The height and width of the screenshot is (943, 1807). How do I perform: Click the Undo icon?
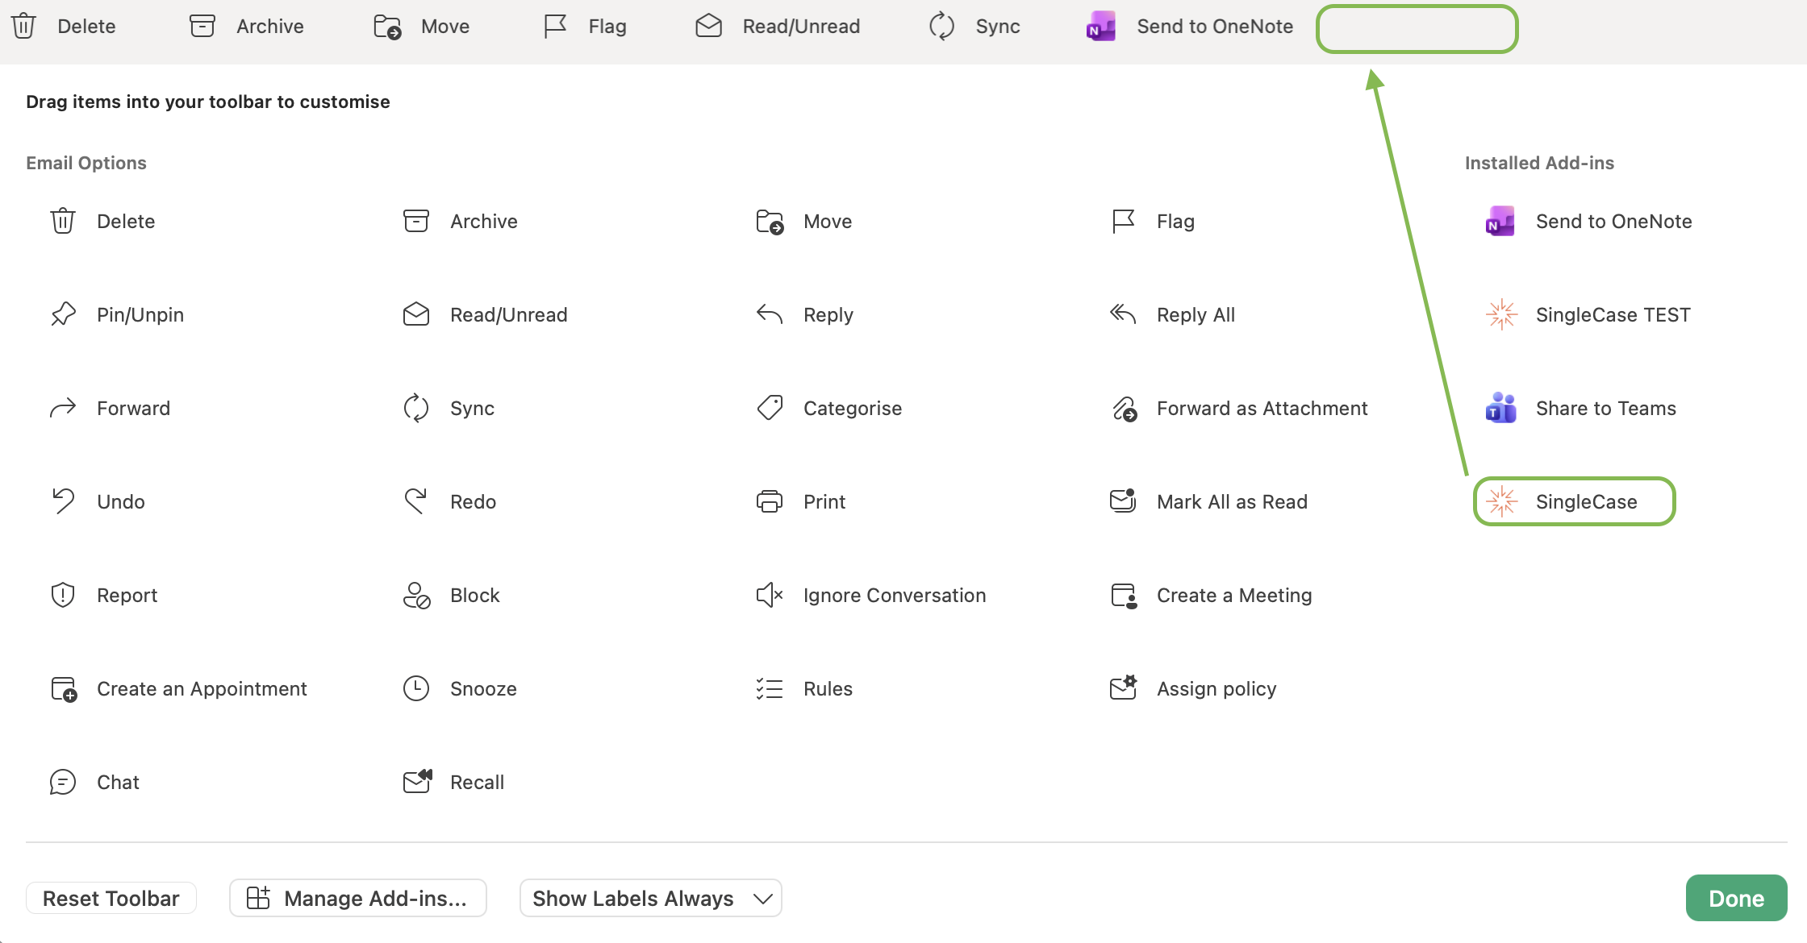[x=63, y=501]
